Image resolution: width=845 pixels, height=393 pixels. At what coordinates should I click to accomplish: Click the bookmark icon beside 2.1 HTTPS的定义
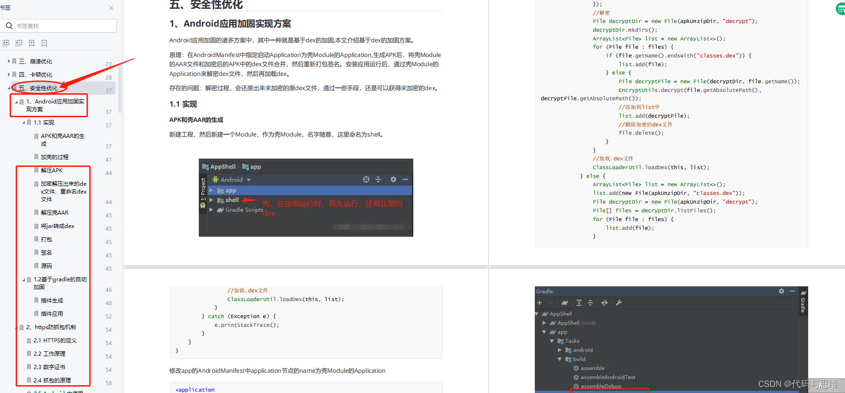coord(29,340)
